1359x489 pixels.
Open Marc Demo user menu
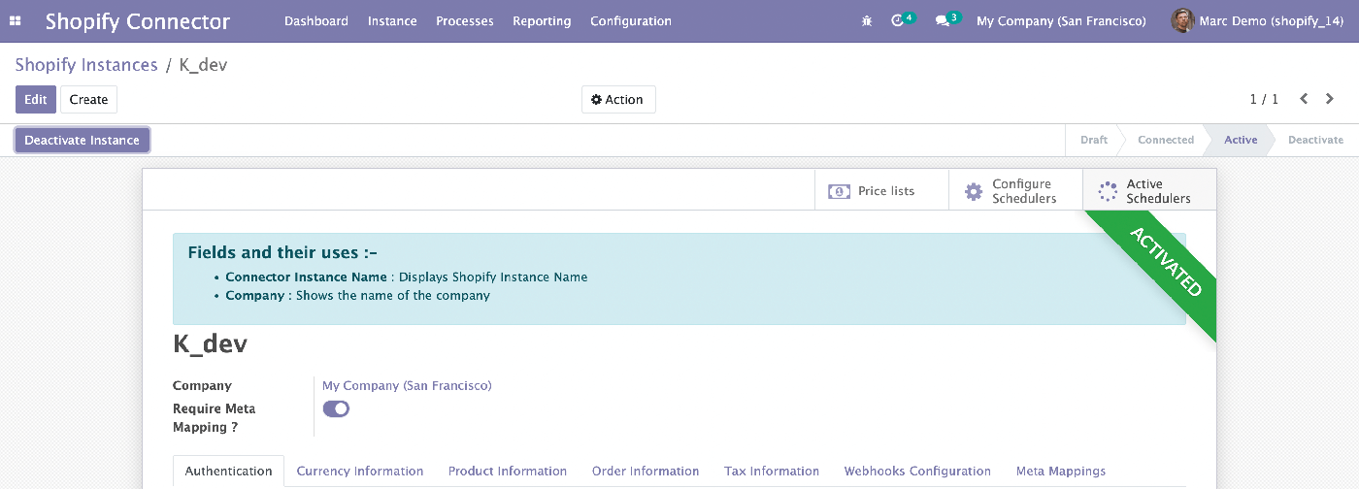click(x=1257, y=20)
